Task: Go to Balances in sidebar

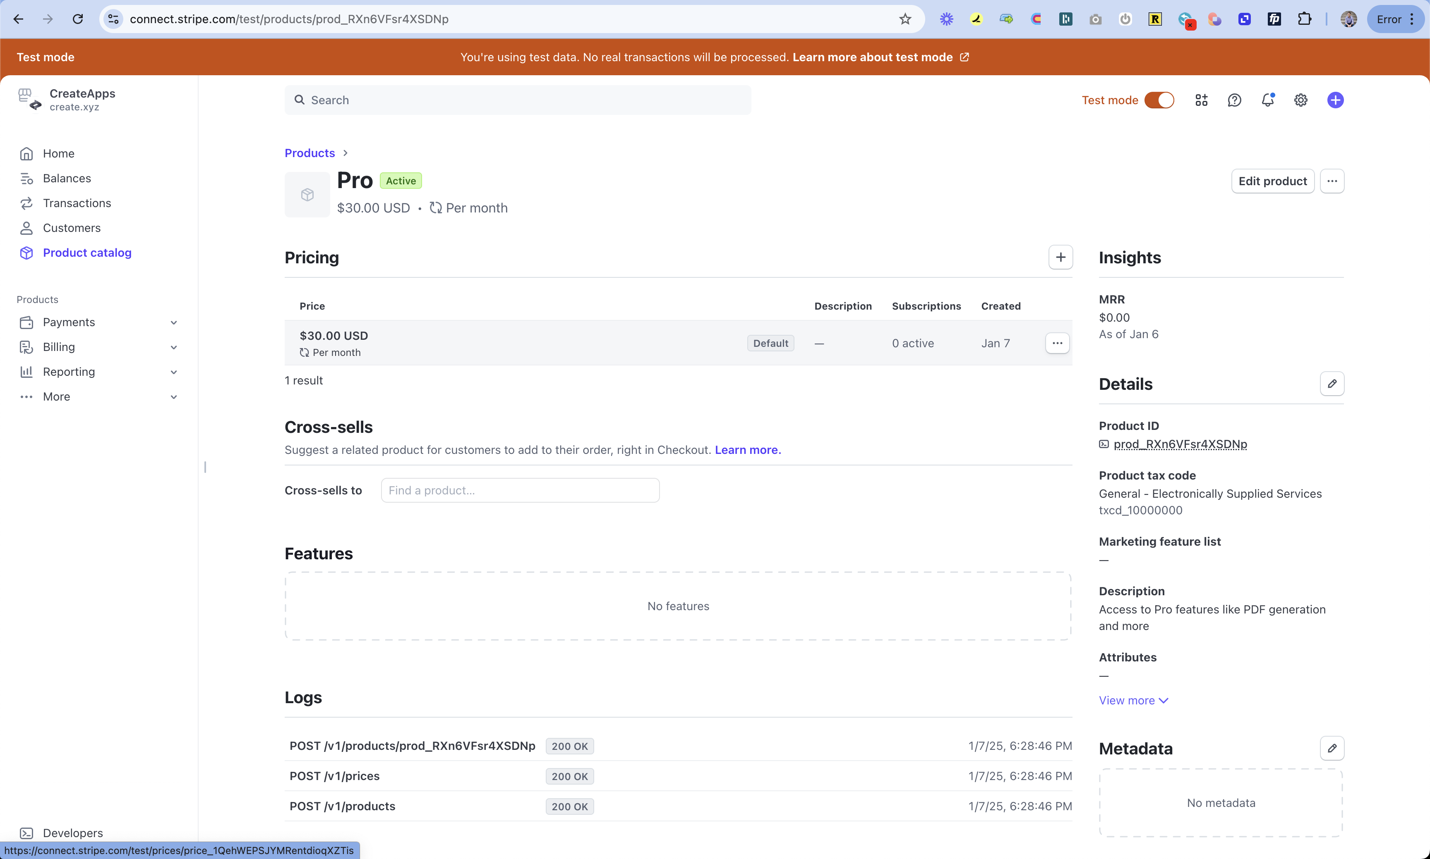Action: pos(67,178)
